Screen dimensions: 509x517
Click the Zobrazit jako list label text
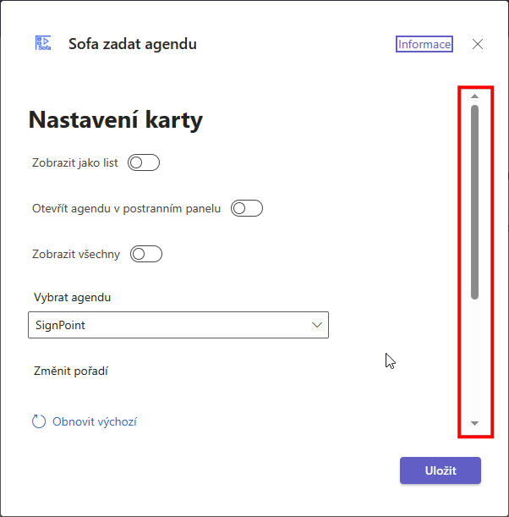point(74,162)
